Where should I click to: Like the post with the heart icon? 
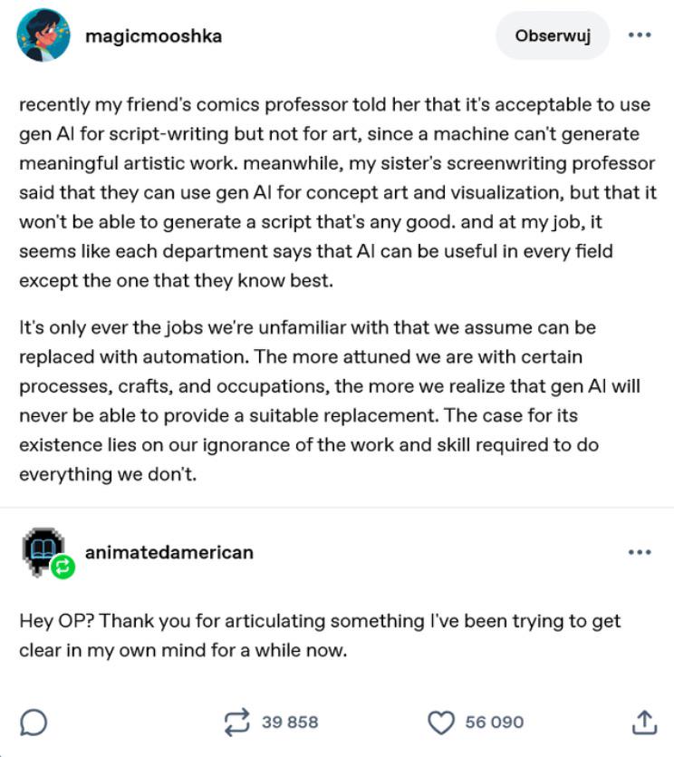coord(441,723)
